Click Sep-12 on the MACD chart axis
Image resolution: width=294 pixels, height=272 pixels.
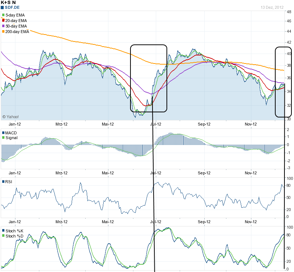pyautogui.click(x=204, y=173)
